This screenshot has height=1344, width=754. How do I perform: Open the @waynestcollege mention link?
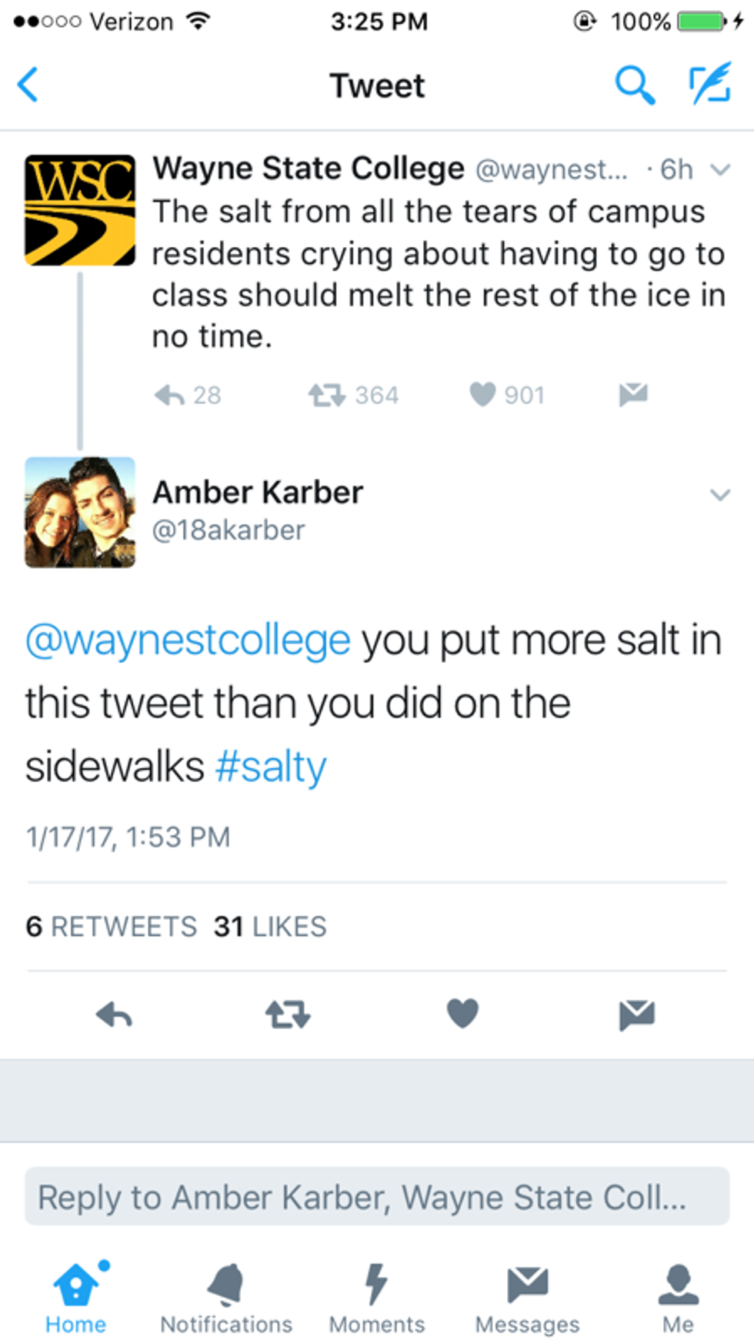188,640
